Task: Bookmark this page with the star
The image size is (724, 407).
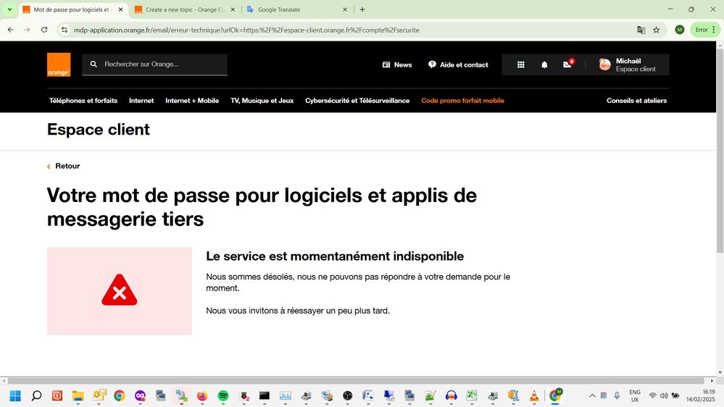Action: [656, 30]
